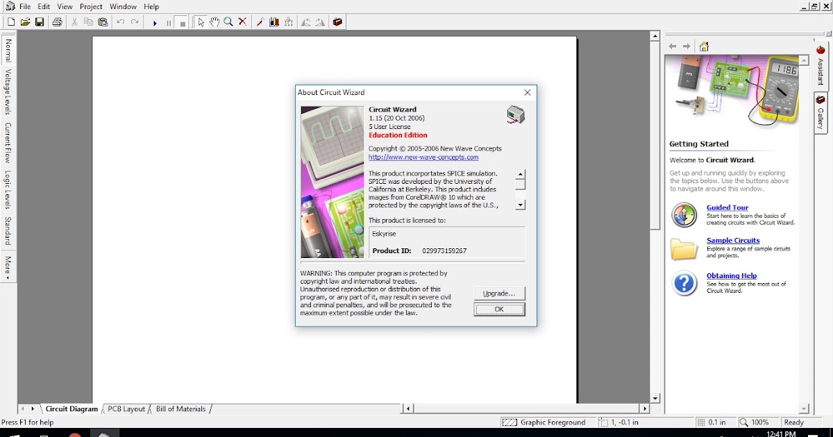Image resolution: width=833 pixels, height=437 pixels.
Task: Stop the simulation with the stop button
Action: tap(183, 23)
